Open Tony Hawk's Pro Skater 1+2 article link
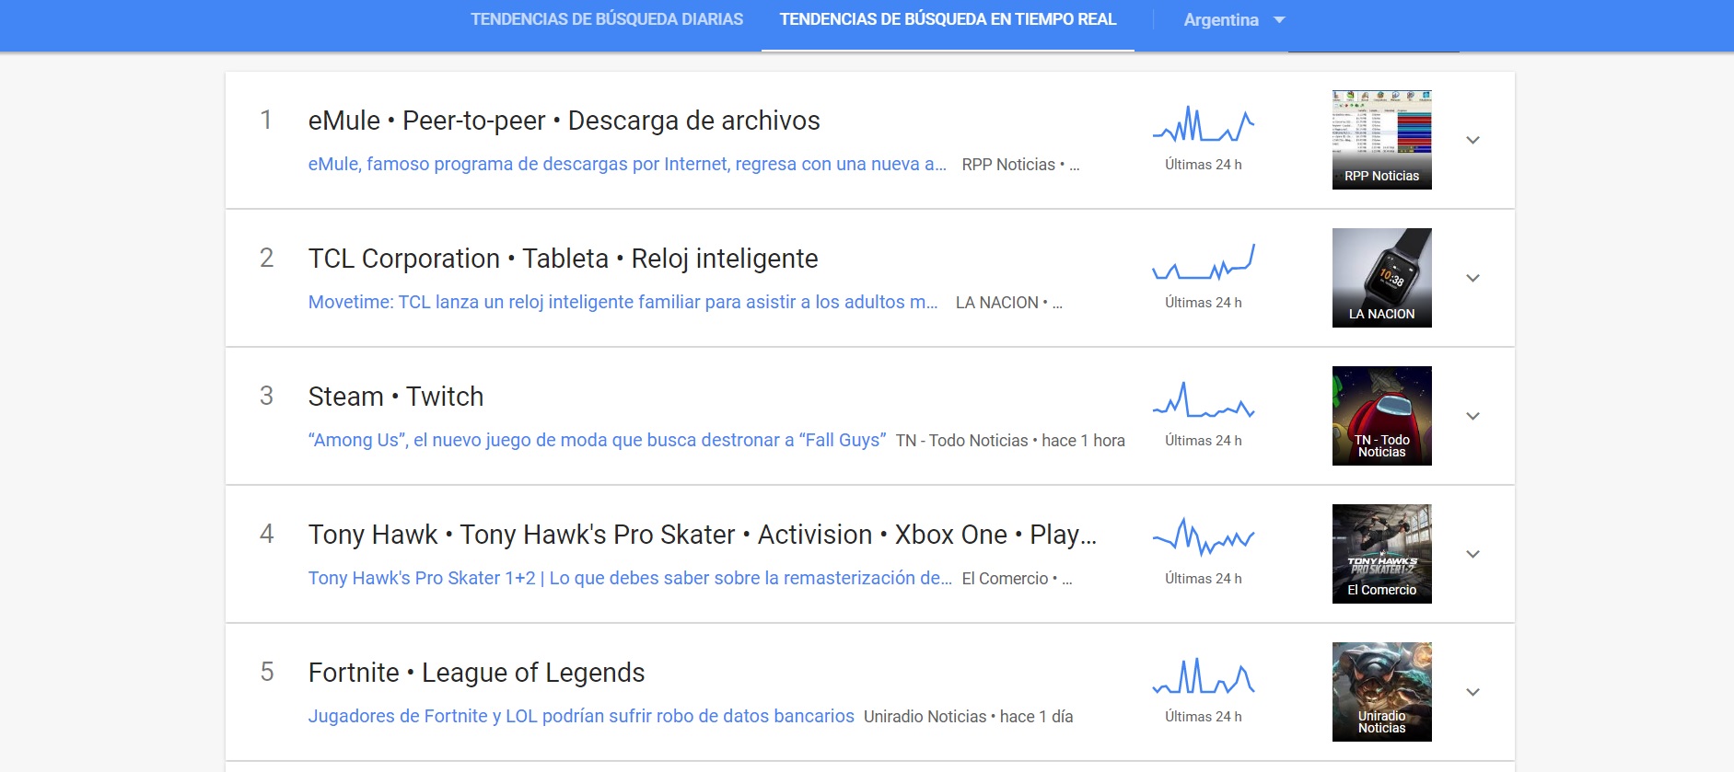This screenshot has width=1734, height=772. (x=630, y=579)
